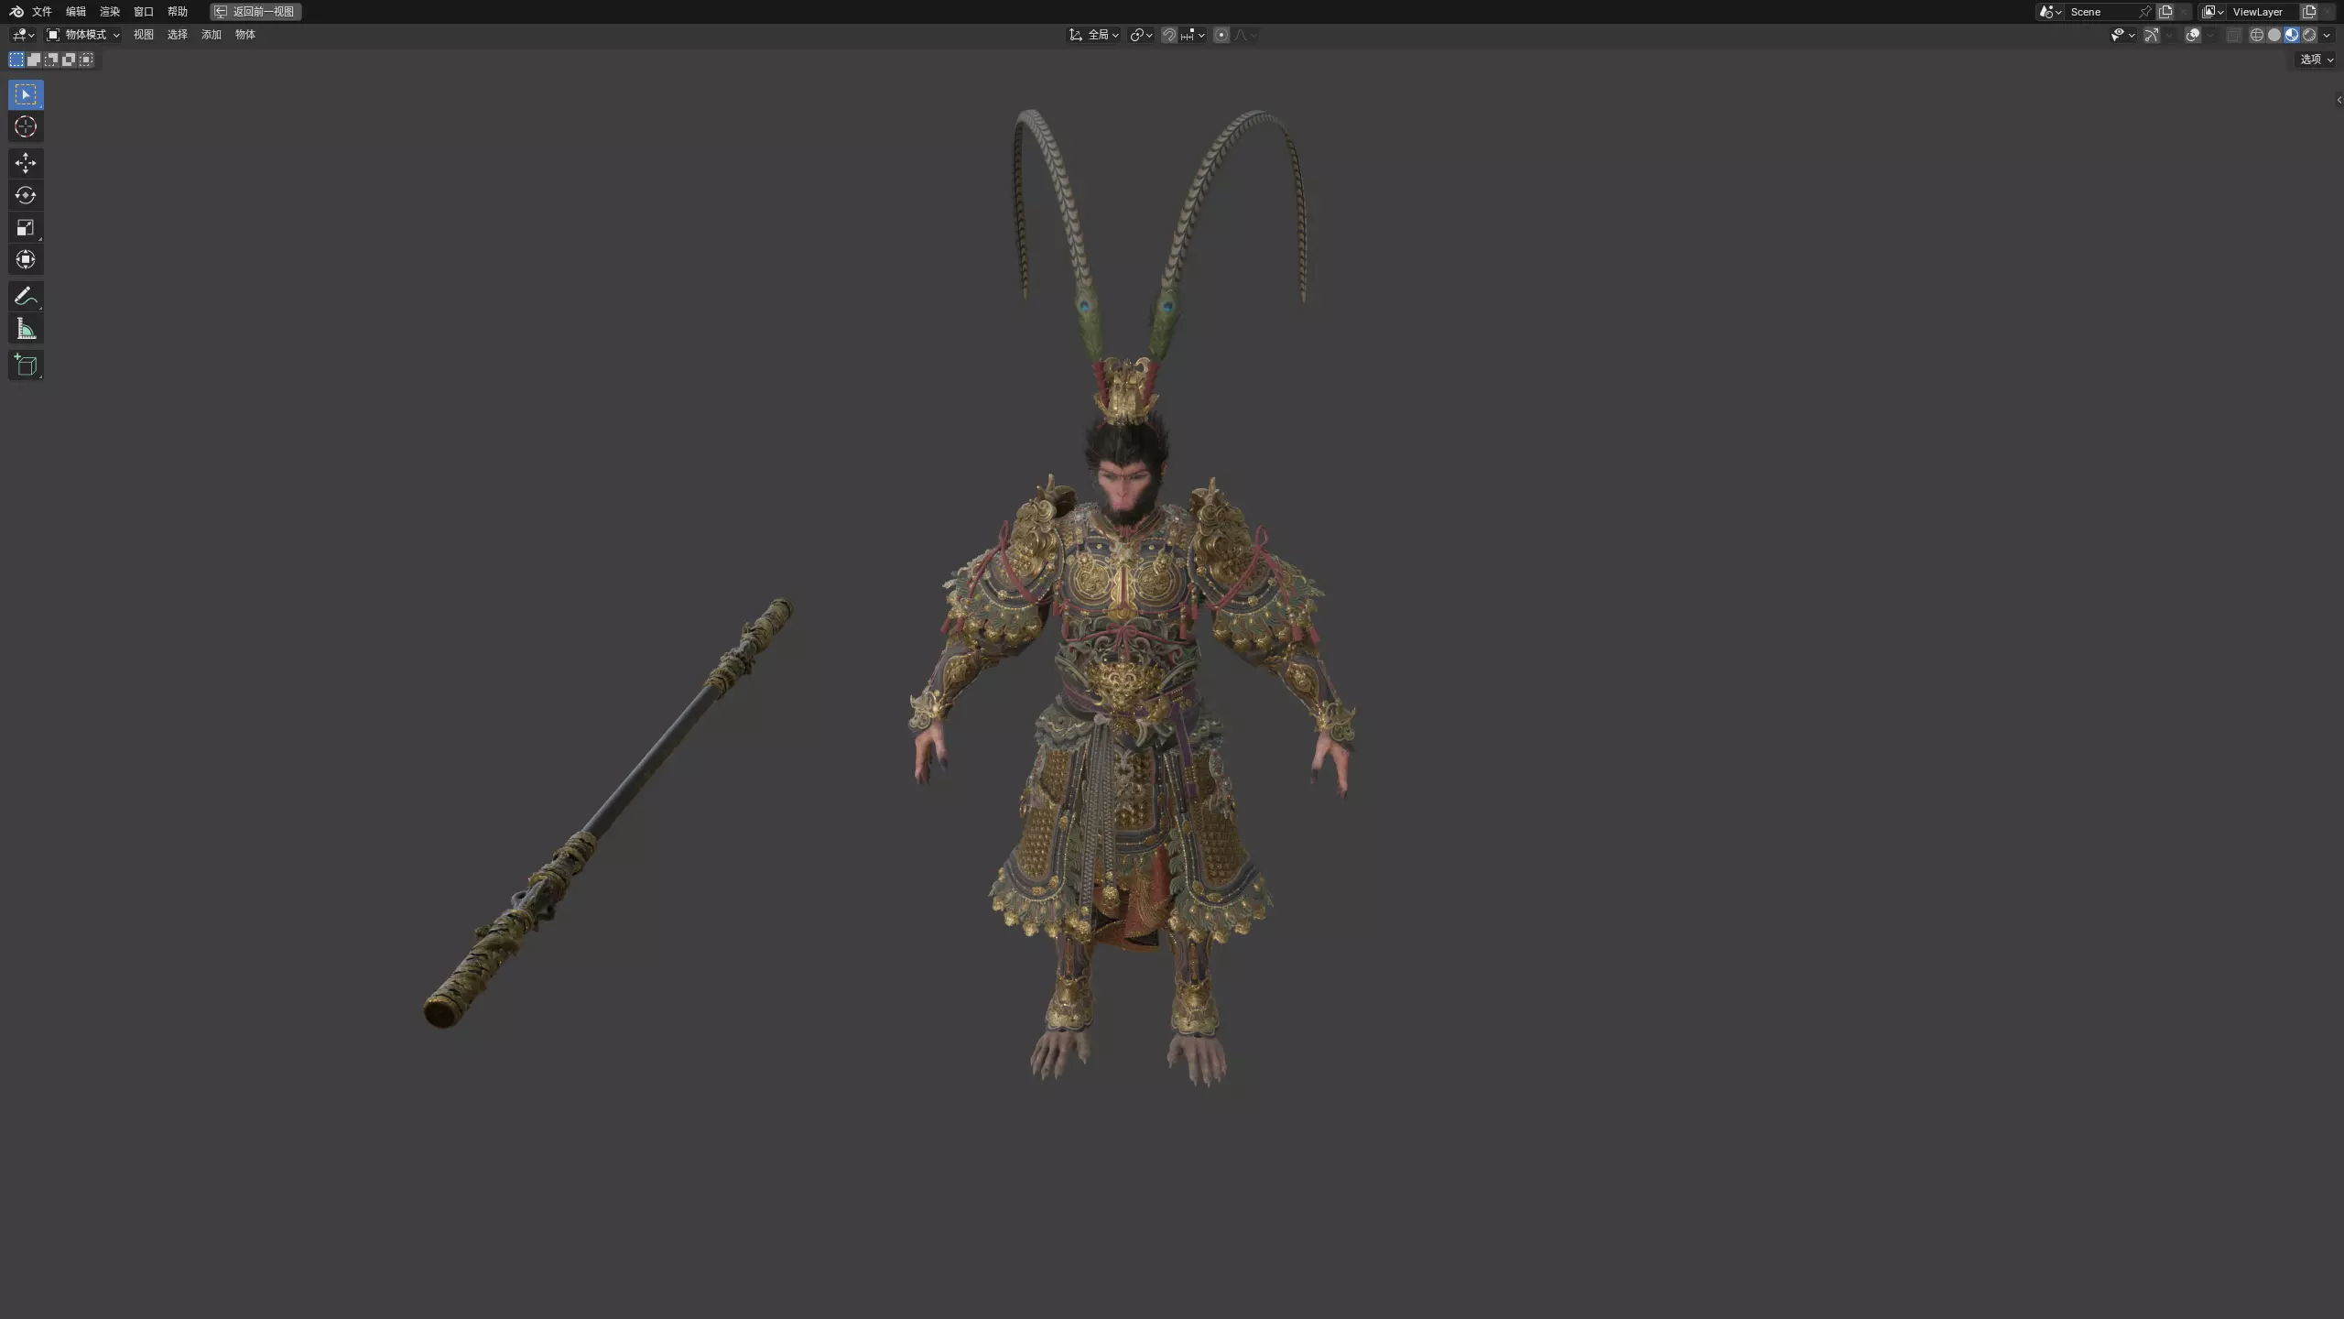Expand the 选项 options dropdown
Viewport: 2344px width, 1319px height.
point(2315,60)
